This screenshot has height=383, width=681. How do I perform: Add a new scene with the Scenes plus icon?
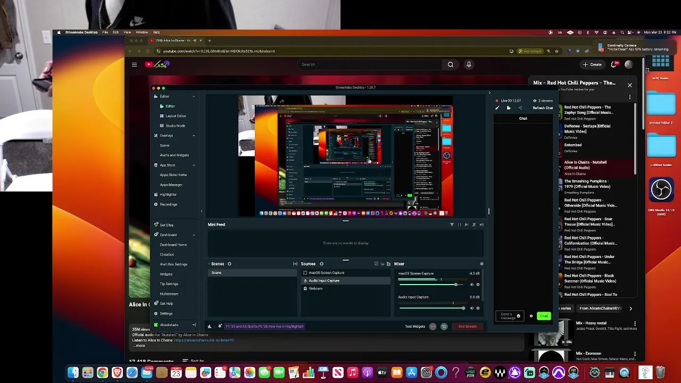tap(229, 264)
